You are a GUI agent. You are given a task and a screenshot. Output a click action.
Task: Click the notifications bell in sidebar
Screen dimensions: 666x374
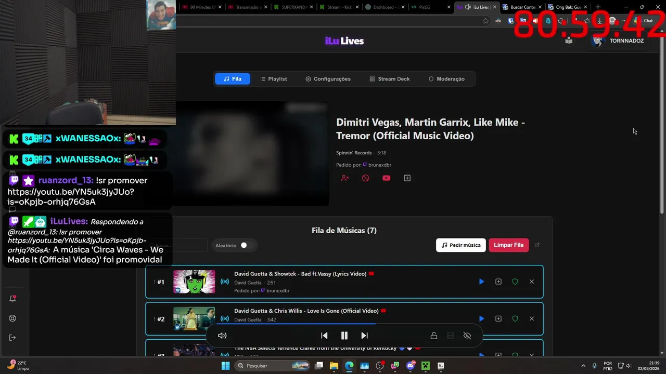coord(12,299)
